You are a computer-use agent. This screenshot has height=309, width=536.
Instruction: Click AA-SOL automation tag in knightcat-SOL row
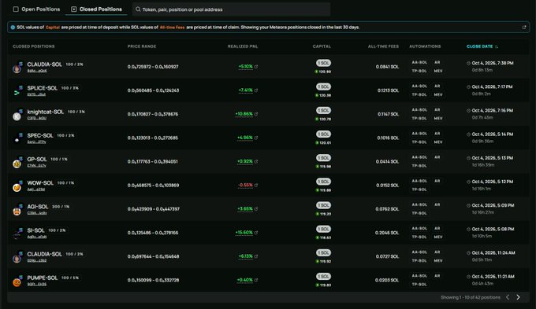coord(419,110)
